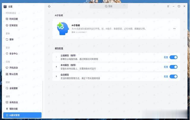The height and width of the screenshot is (120, 190).
Task: Maximize the settings window
Action: pyautogui.click(x=179, y=6)
